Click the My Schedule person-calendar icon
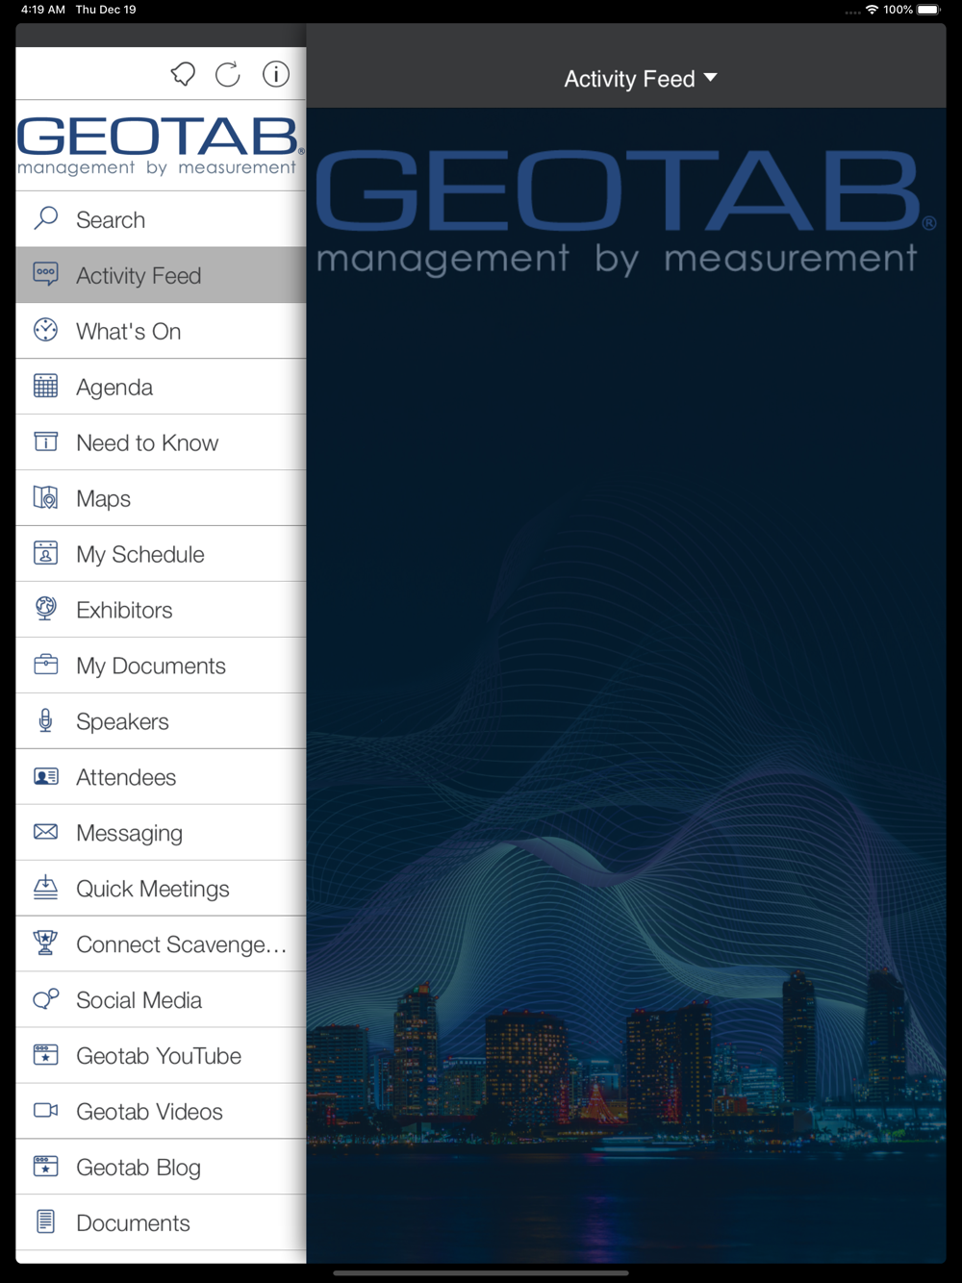962x1283 pixels. click(45, 553)
